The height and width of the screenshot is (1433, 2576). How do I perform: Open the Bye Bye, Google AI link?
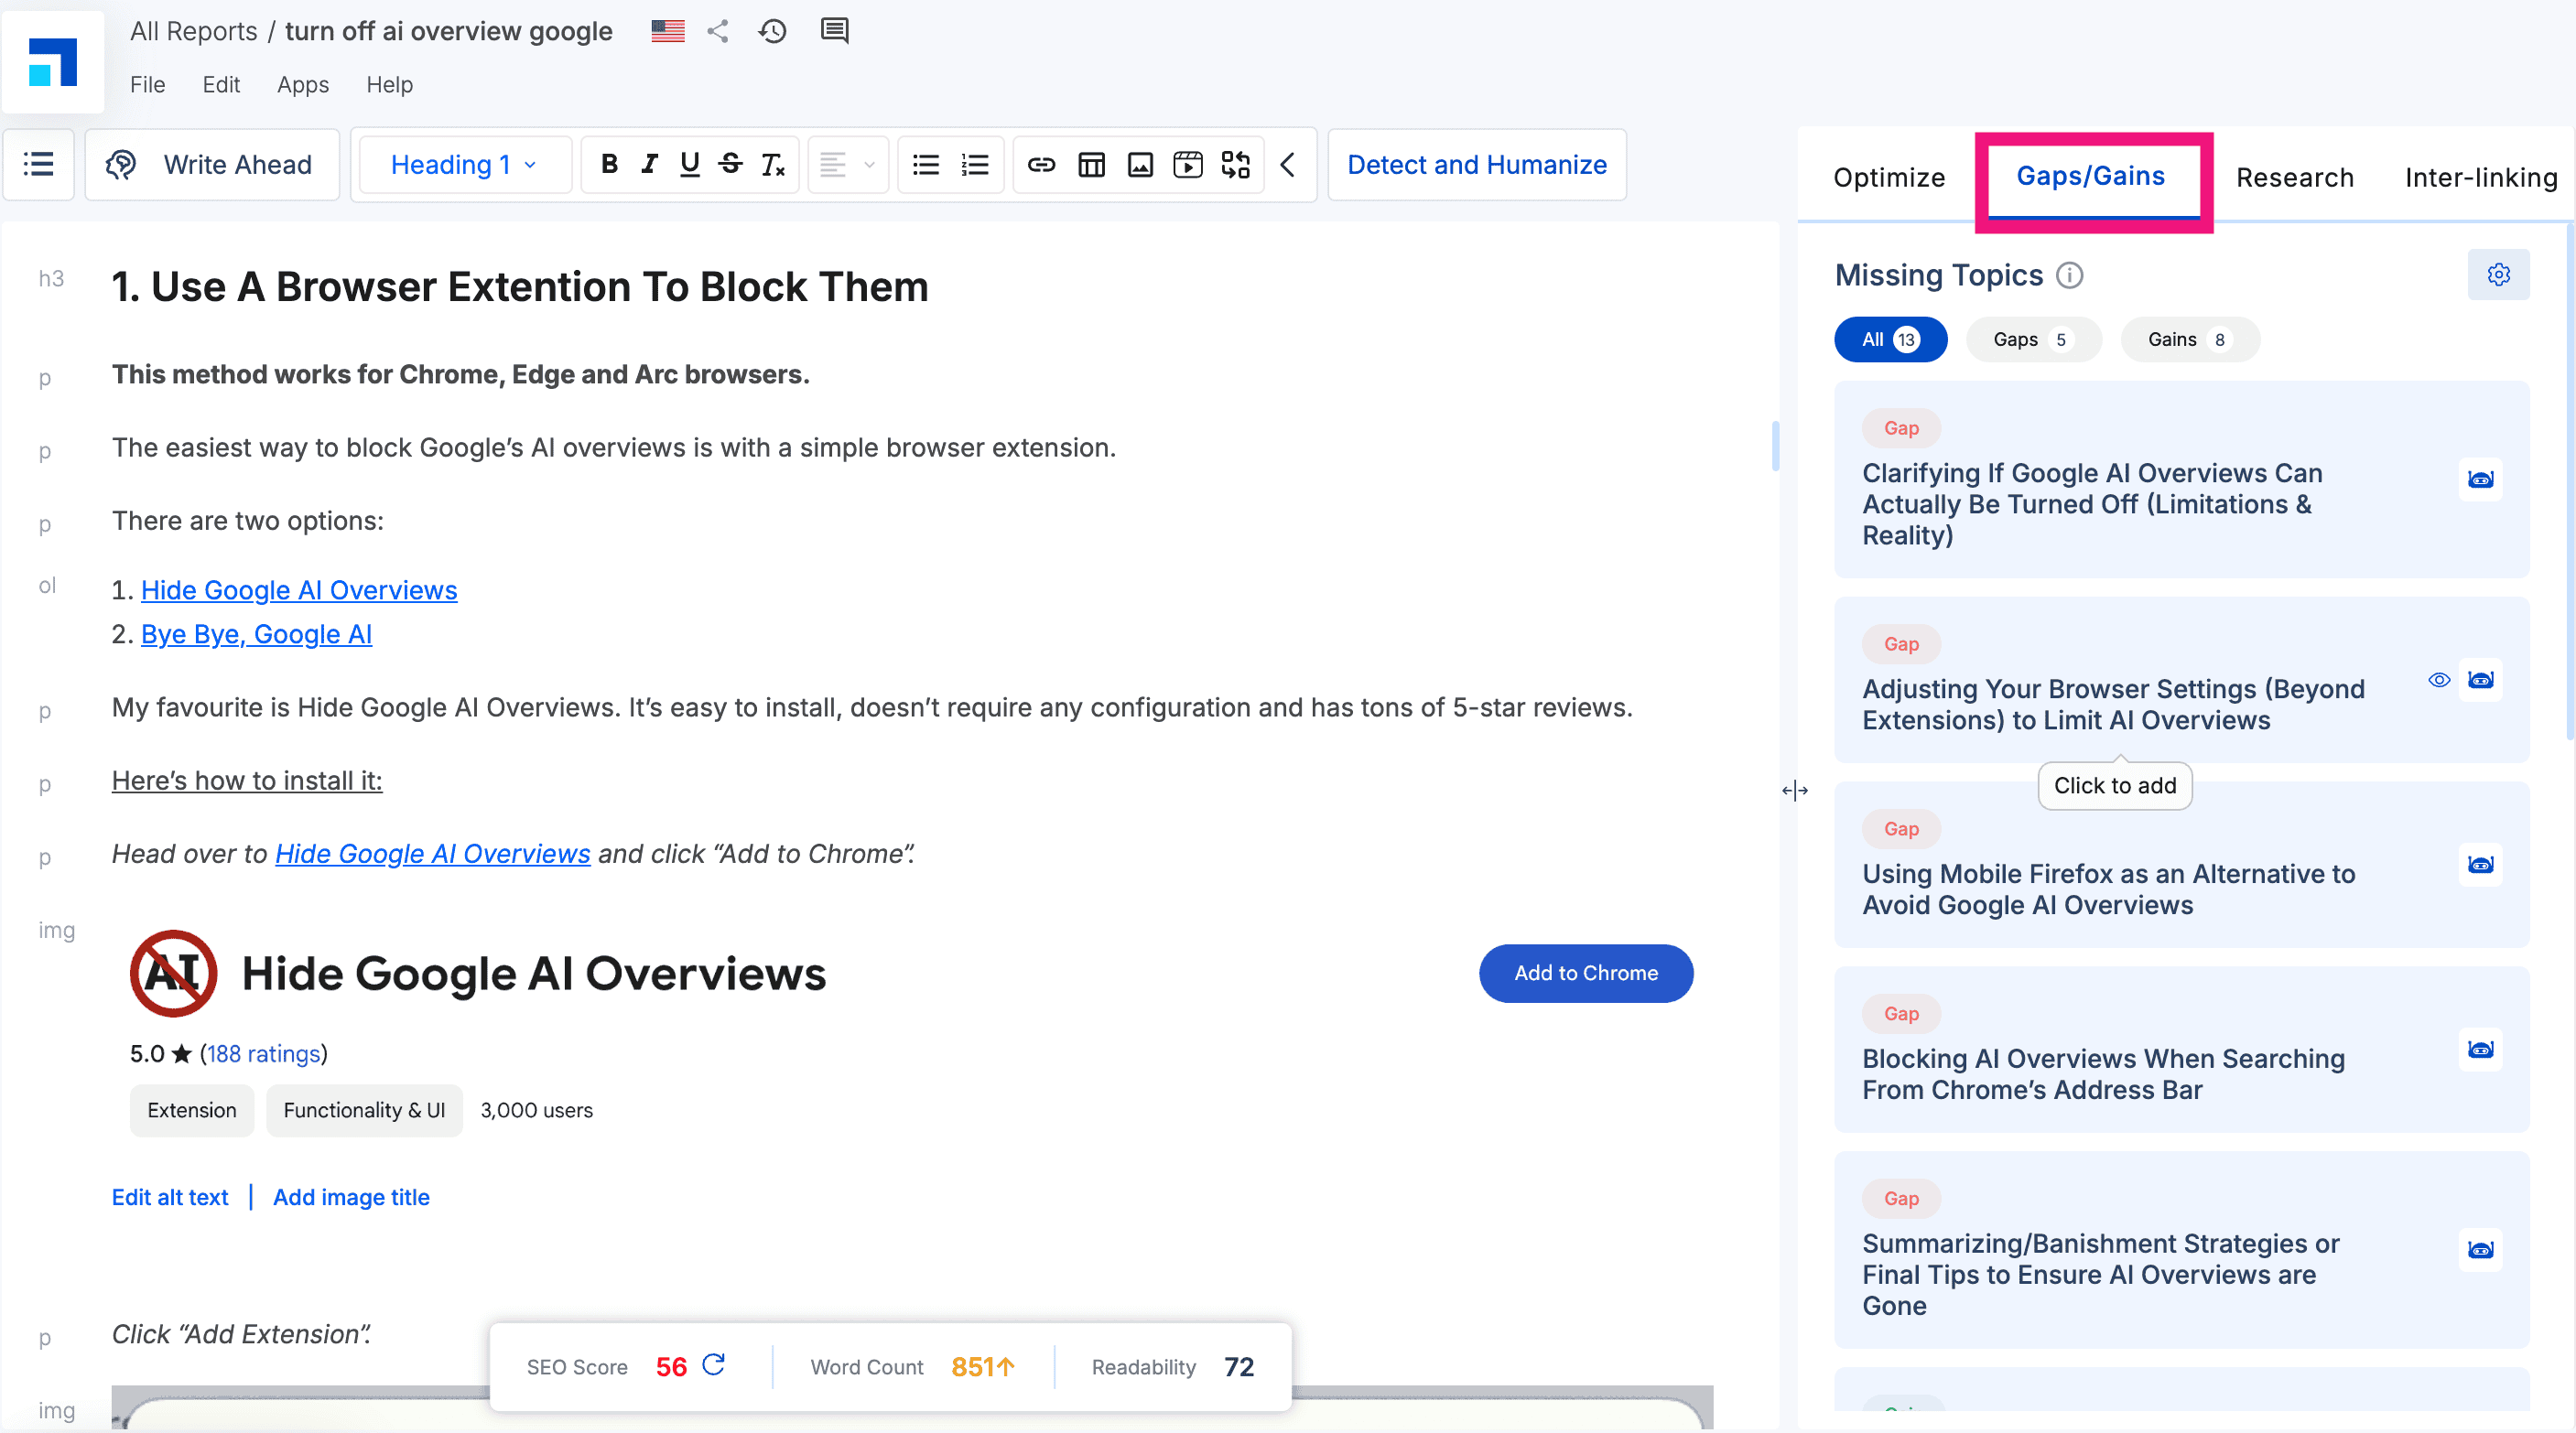coord(256,634)
